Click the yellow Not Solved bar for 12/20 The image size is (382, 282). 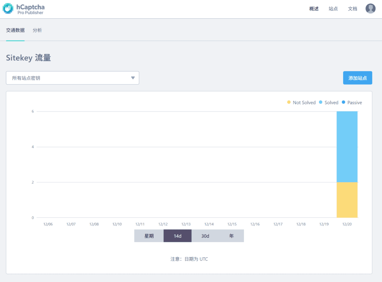[x=347, y=200]
